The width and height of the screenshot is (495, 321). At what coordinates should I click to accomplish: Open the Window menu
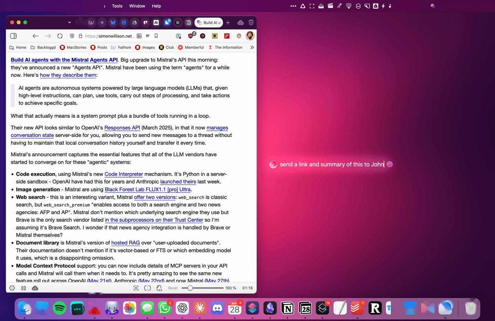coord(137,6)
